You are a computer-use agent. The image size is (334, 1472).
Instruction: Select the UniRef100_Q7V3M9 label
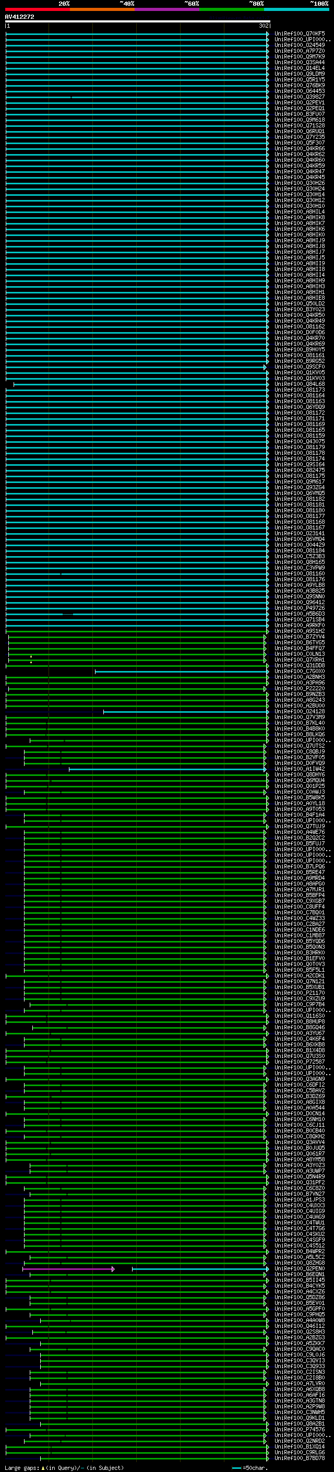tap(300, 717)
